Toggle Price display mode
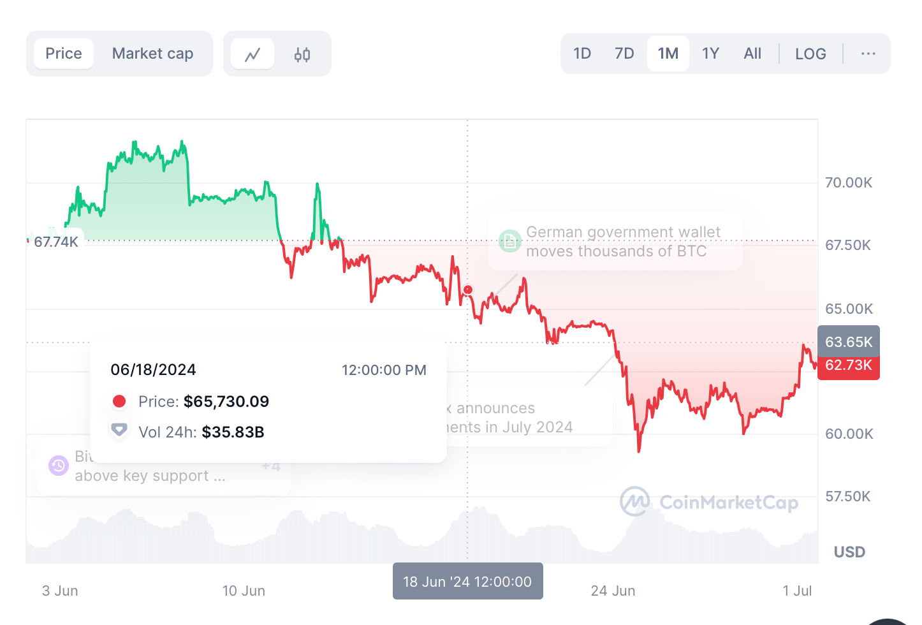The image size is (922, 625). pos(63,54)
